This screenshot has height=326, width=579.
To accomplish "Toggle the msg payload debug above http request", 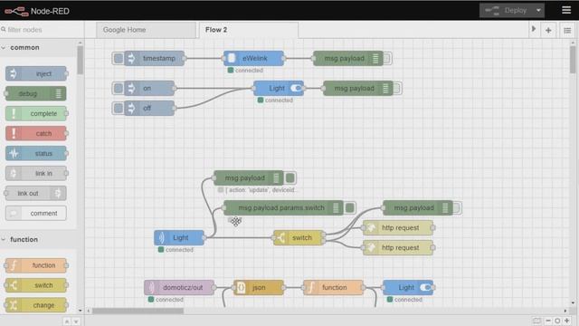I will coord(457,207).
